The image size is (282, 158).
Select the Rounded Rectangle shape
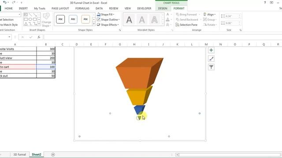click(x=35, y=19)
